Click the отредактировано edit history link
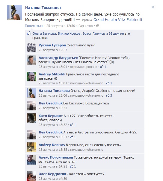163x181 pixels. [x=84, y=67]
